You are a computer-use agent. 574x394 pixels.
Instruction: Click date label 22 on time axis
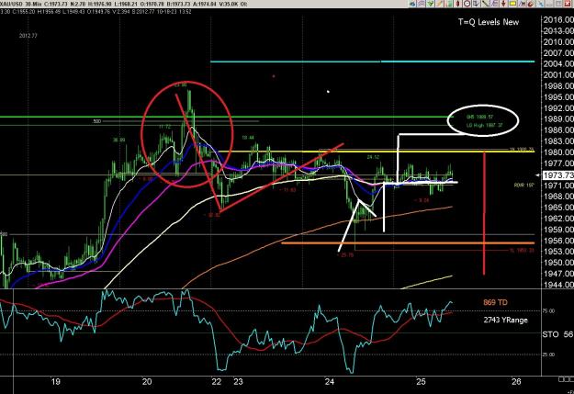click(x=217, y=382)
